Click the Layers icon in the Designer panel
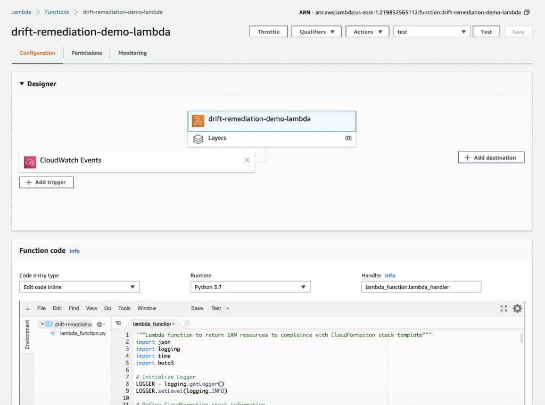The width and height of the screenshot is (545, 405). coord(198,138)
